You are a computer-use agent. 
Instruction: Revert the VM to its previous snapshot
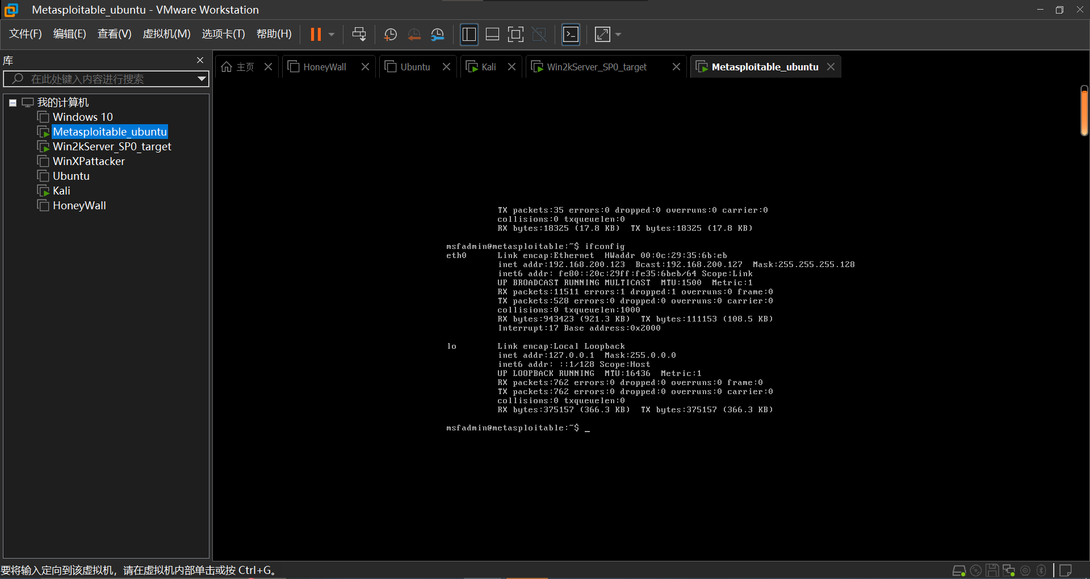click(x=414, y=35)
